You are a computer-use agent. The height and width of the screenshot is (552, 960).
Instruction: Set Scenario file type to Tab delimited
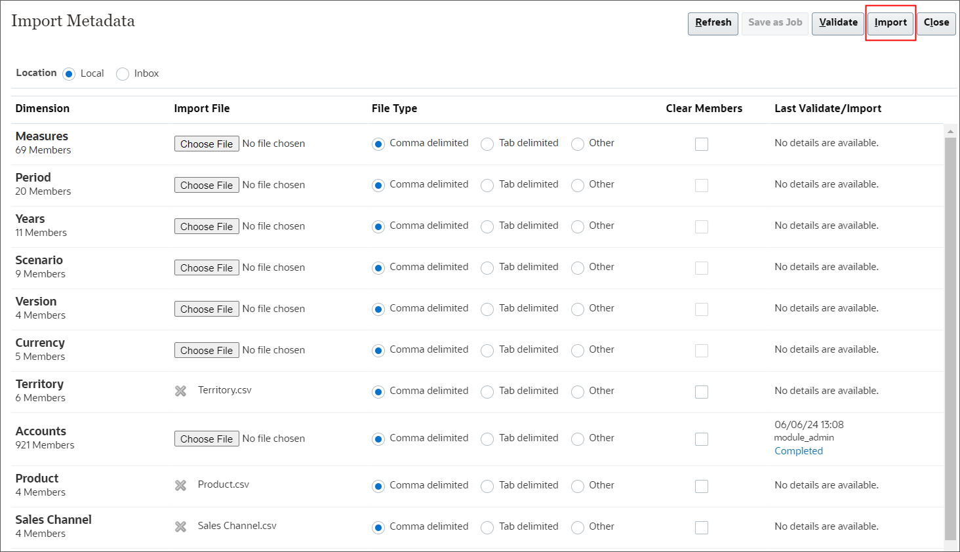point(487,267)
